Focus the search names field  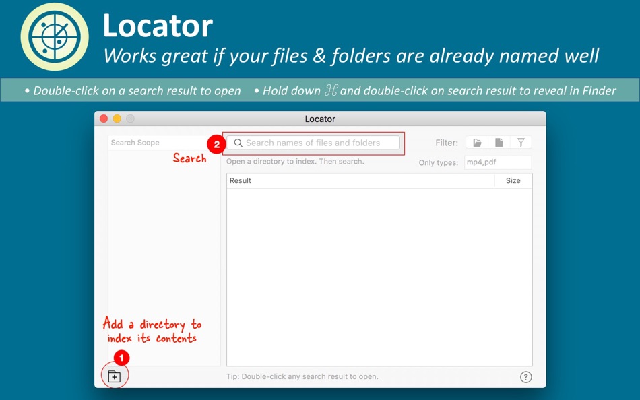click(313, 143)
